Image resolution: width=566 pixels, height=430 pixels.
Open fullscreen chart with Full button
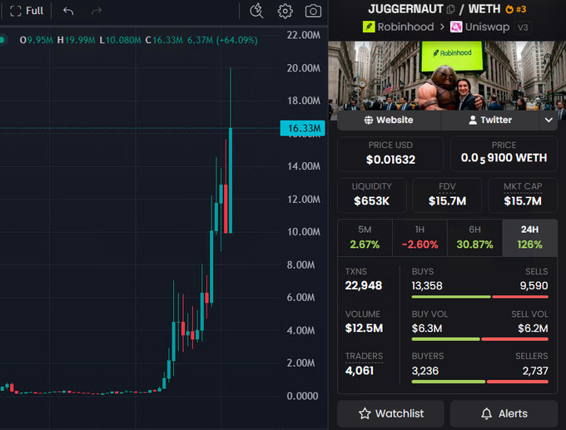click(x=27, y=11)
